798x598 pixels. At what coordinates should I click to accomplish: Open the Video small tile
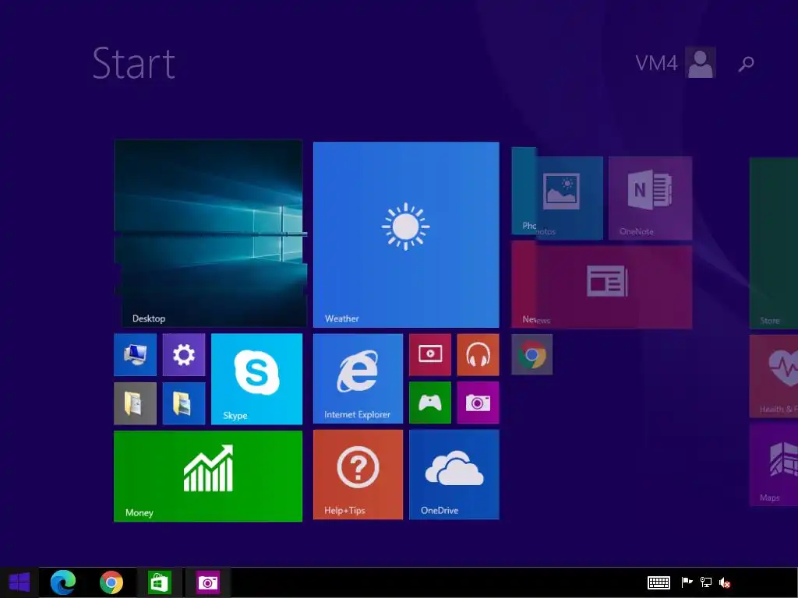430,354
